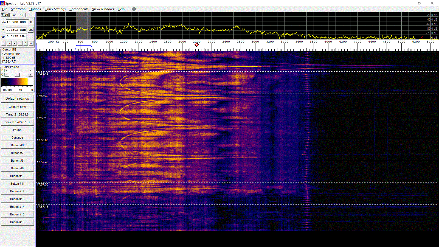Switch to the Time tab

[x=13, y=15]
